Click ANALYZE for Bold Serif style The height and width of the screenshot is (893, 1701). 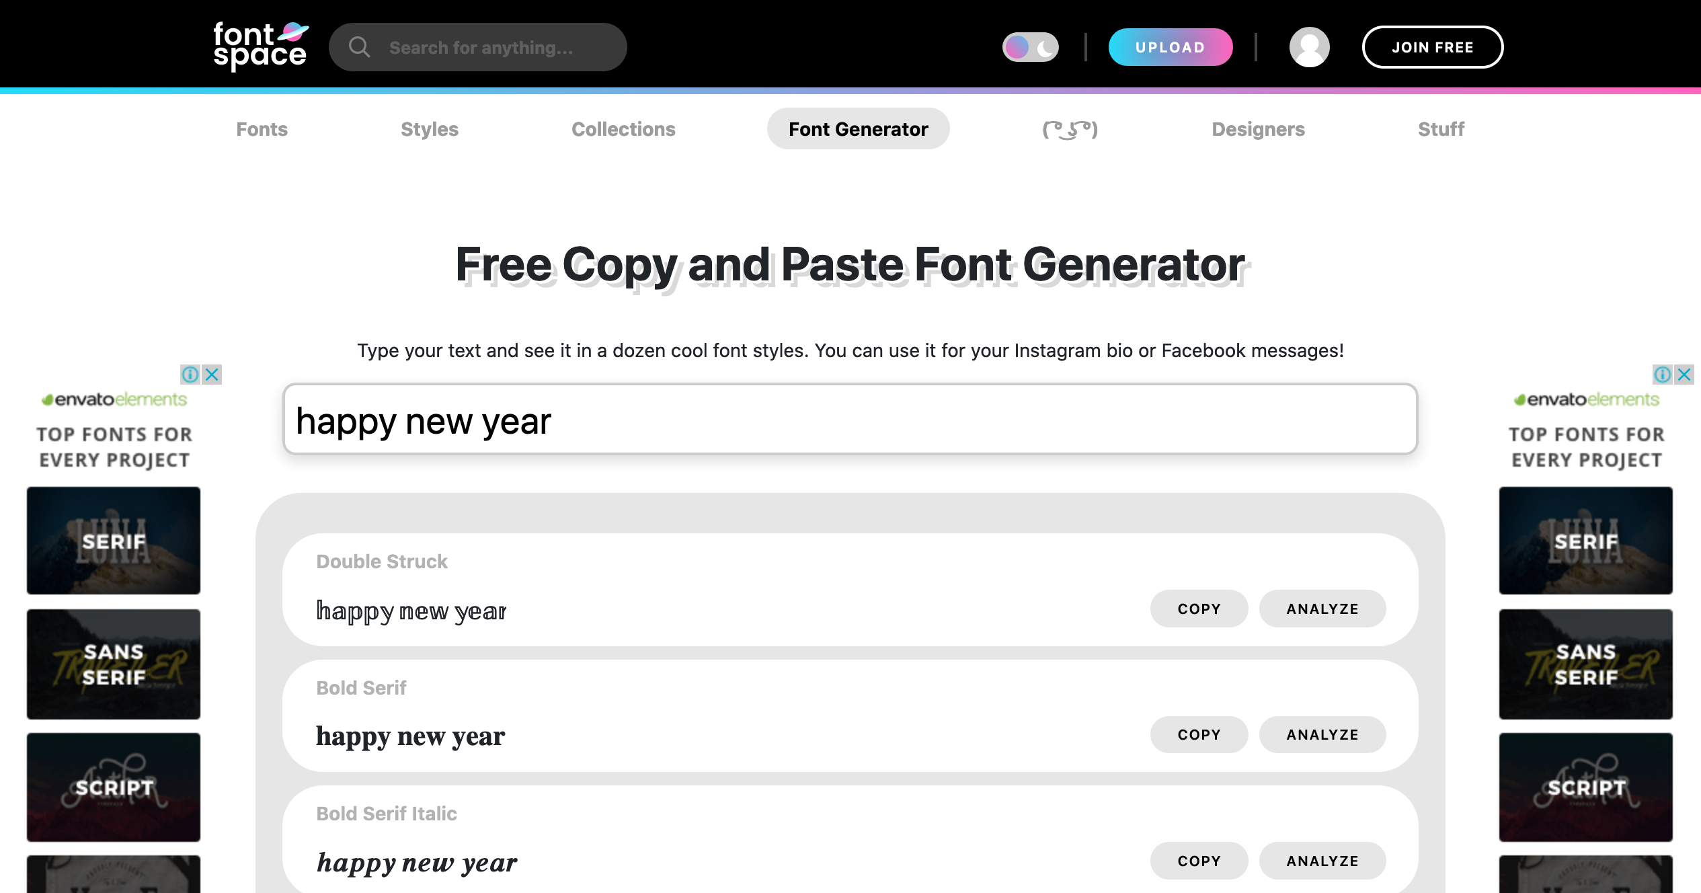(1323, 734)
